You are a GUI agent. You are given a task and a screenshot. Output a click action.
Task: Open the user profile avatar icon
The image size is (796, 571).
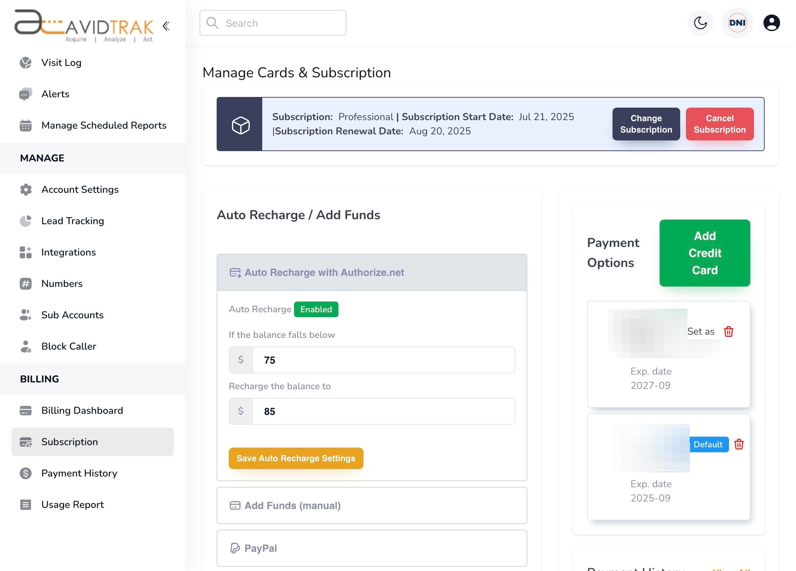point(771,23)
